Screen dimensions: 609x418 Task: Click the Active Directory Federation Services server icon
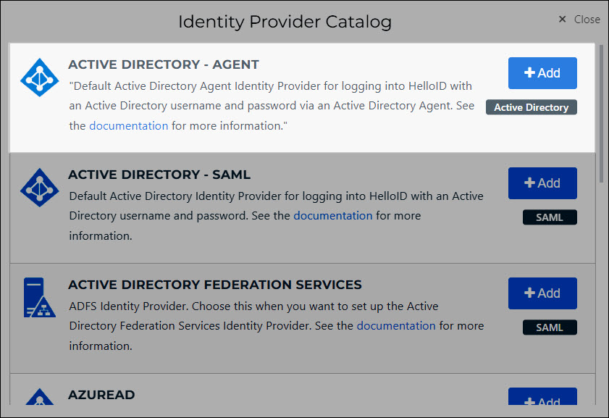click(x=40, y=297)
